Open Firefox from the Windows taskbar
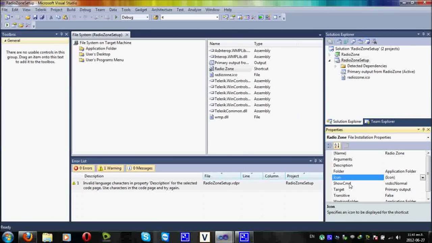This screenshot has height=243, width=432. (28, 237)
